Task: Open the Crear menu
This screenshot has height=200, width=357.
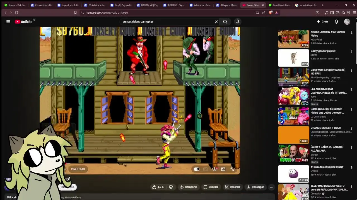Action: tap(322, 22)
